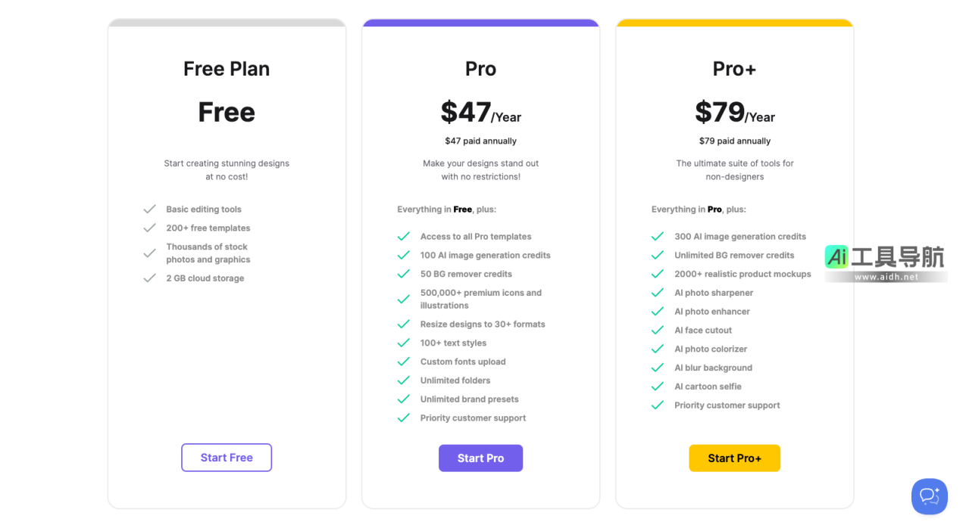
Task: Open the chat support bubble icon
Action: [929, 496]
